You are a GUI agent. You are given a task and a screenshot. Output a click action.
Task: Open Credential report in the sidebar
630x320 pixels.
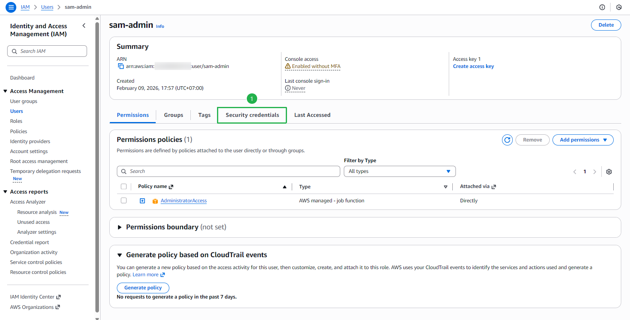[x=29, y=242]
